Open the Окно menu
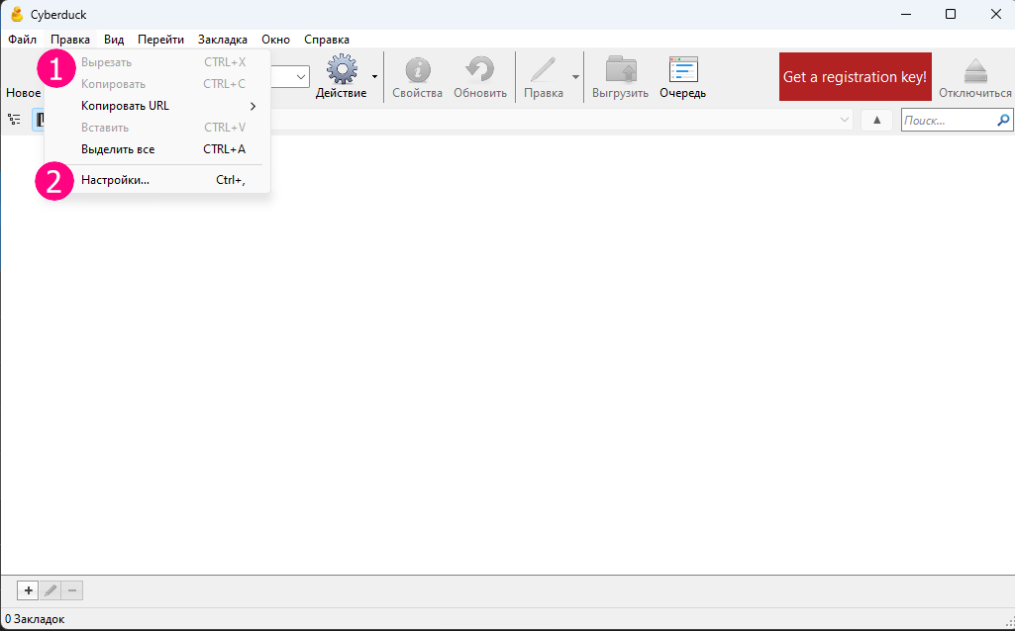 coord(275,40)
